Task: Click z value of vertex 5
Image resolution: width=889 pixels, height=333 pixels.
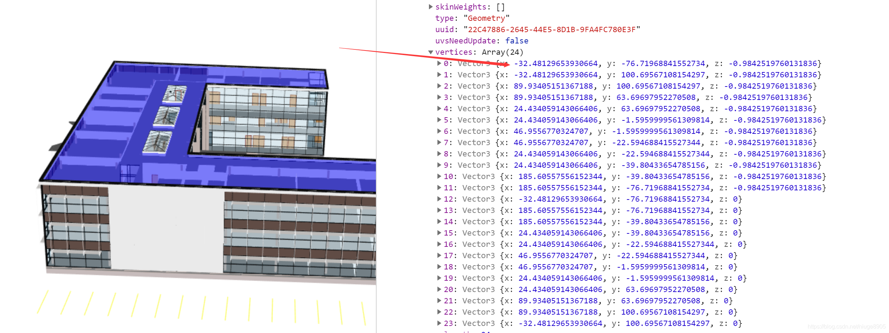Action: [x=777, y=120]
